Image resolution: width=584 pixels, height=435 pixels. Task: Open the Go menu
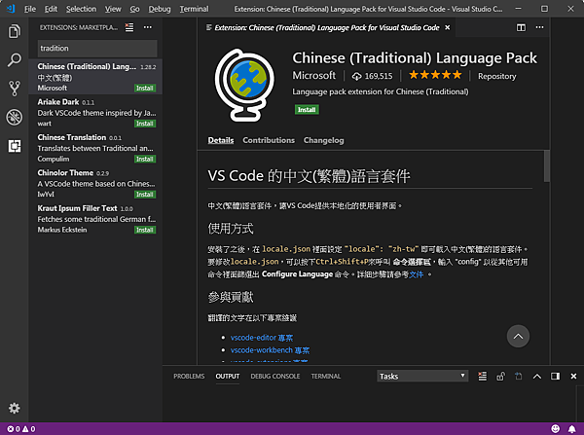pos(135,9)
